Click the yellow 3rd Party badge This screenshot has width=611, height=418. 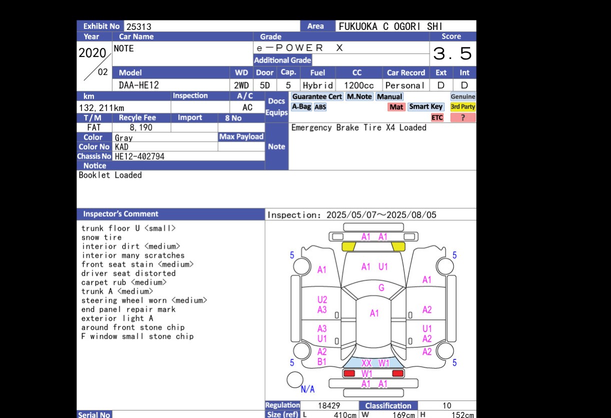point(463,107)
